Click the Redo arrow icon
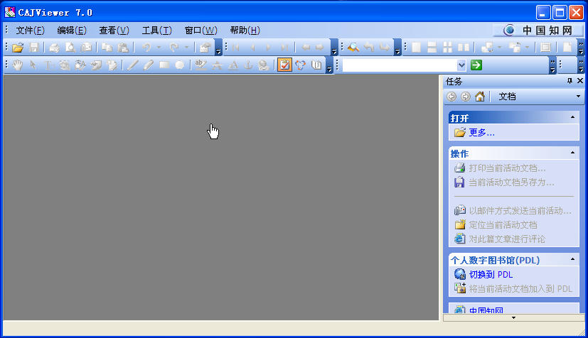 (174, 48)
